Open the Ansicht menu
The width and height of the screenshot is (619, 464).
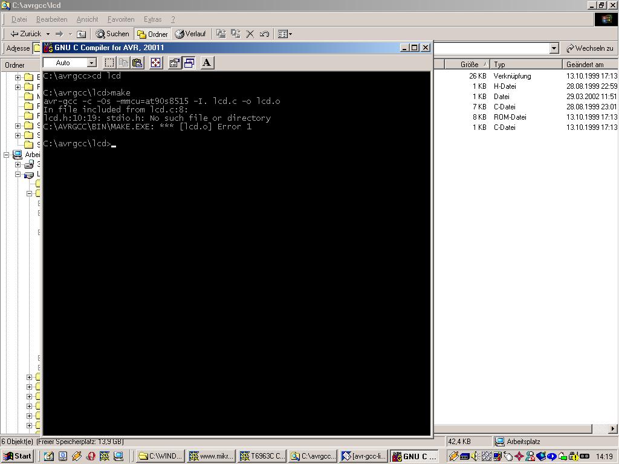point(87,19)
